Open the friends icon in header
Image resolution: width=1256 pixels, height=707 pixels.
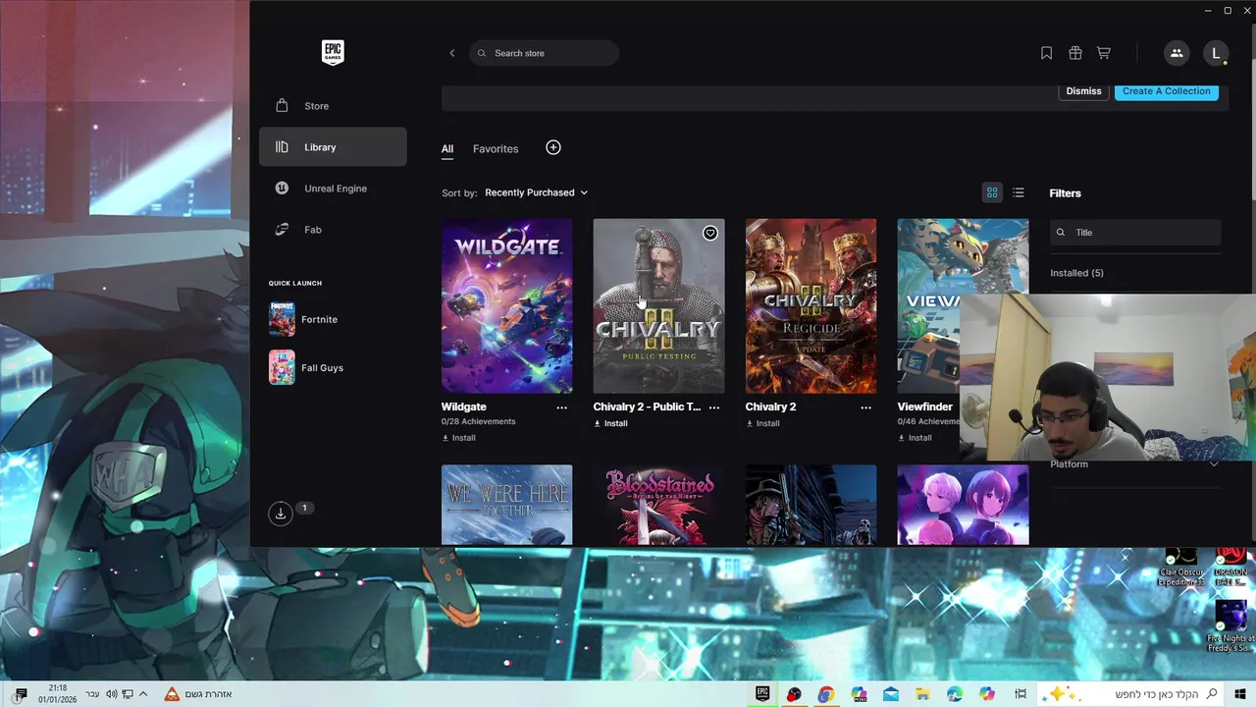(1177, 53)
